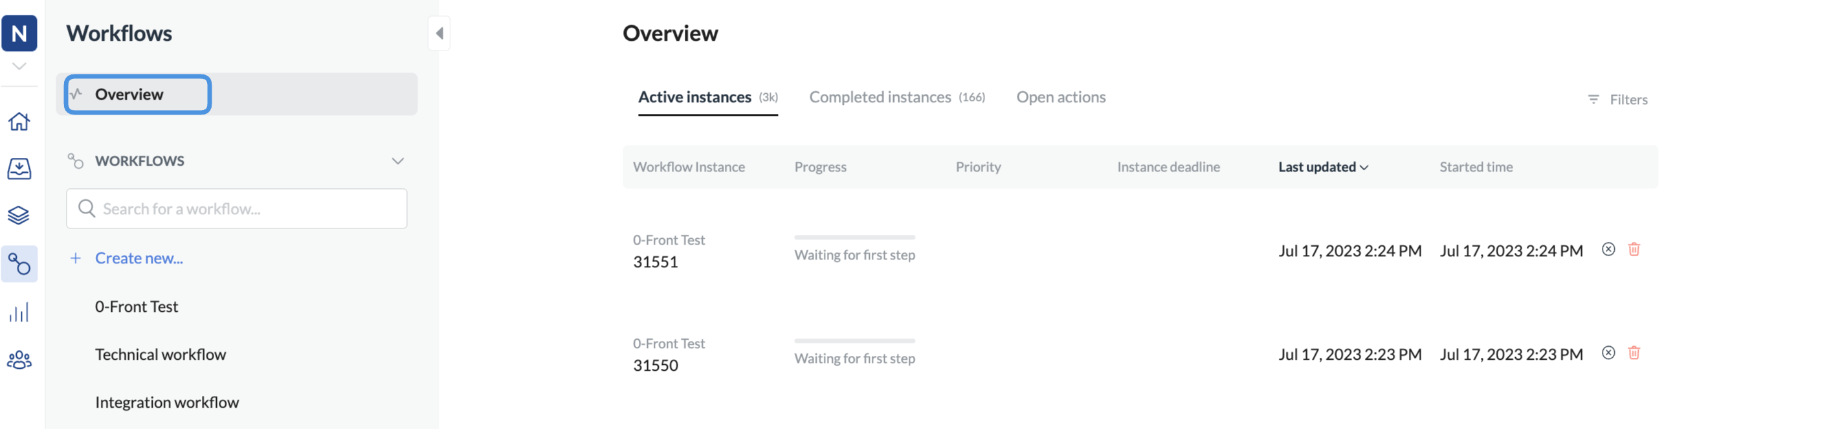Expand the workspace switcher chevron under logo
The image size is (1831, 429).
click(19, 66)
